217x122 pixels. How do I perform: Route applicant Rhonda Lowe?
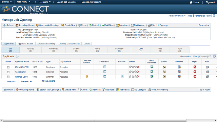[164, 77]
